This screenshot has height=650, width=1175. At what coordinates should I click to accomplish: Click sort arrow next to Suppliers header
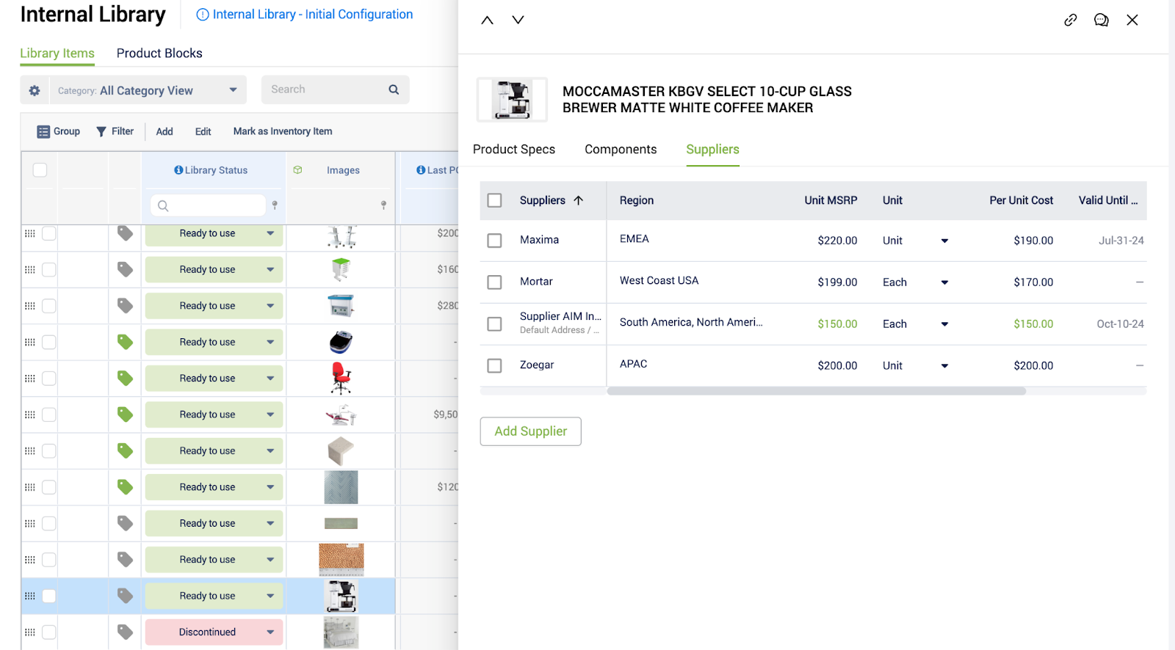(579, 200)
